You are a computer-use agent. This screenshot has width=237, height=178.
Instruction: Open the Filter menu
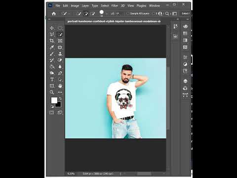click(115, 6)
